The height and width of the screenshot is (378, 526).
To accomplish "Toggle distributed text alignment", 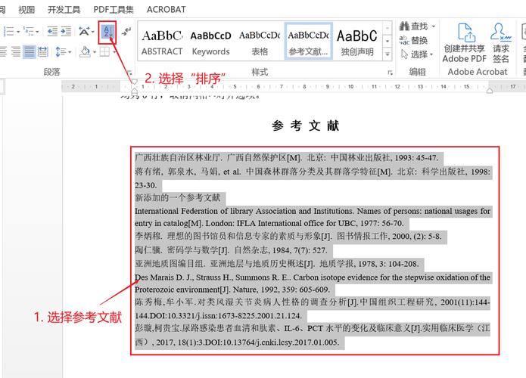I will click(x=42, y=51).
